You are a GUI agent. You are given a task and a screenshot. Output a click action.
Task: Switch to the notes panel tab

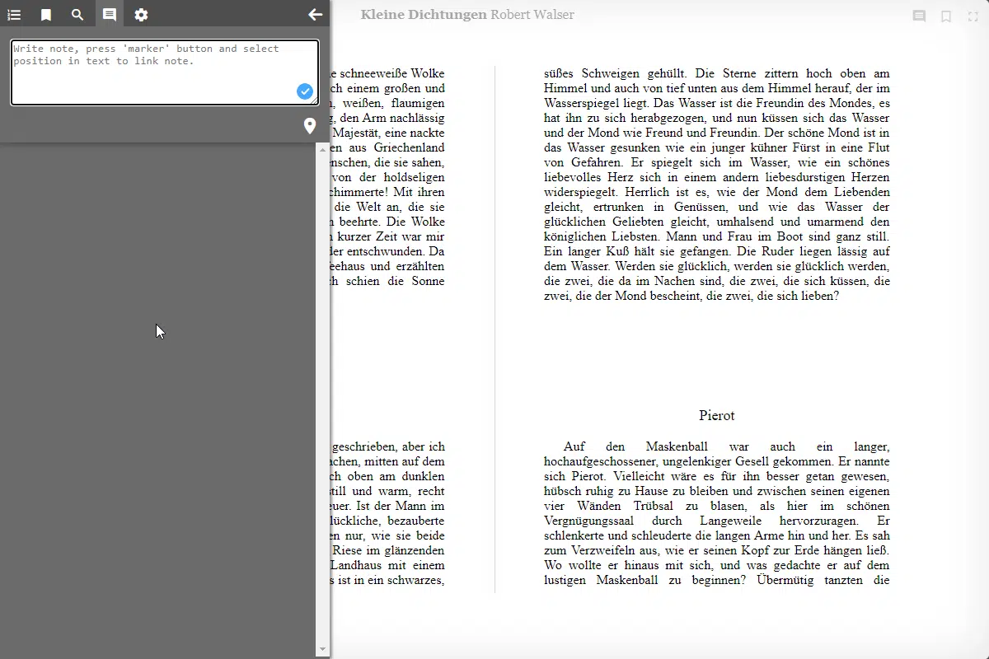click(109, 15)
